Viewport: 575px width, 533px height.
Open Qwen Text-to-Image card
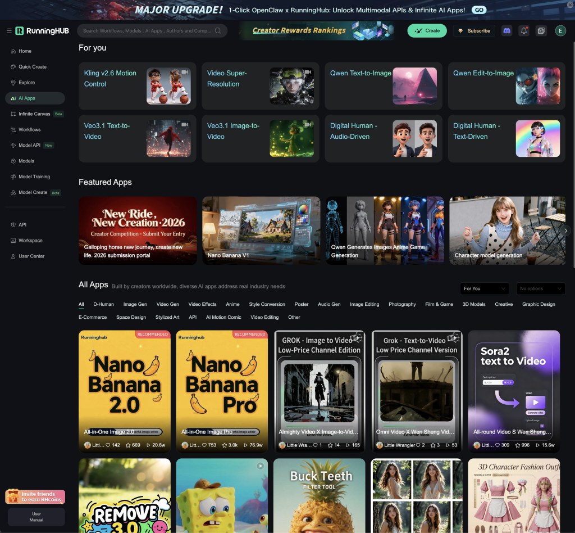pyautogui.click(x=383, y=86)
